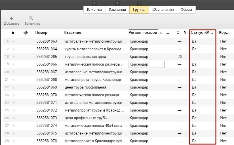
Task: Star row 22 numbered 3862581069
Action: coord(14,87)
